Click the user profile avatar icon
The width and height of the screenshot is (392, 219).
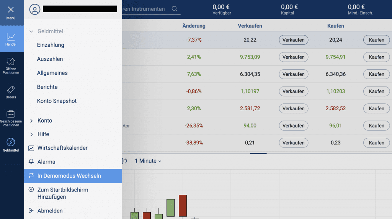tap(34, 10)
